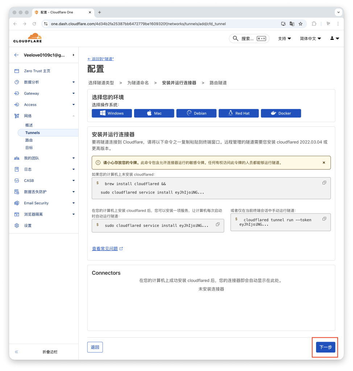Select Red Hat as the operating system
The image size is (353, 371).
[238, 113]
